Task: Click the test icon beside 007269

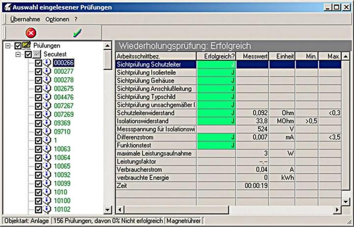Action: [47, 114]
